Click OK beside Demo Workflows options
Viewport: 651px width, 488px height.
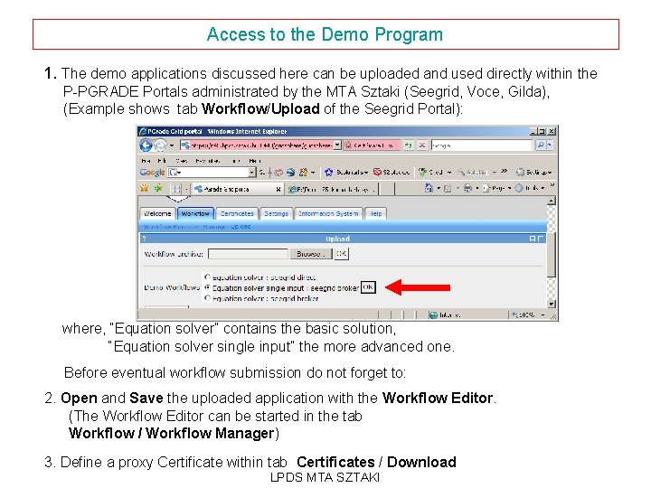pyautogui.click(x=368, y=287)
